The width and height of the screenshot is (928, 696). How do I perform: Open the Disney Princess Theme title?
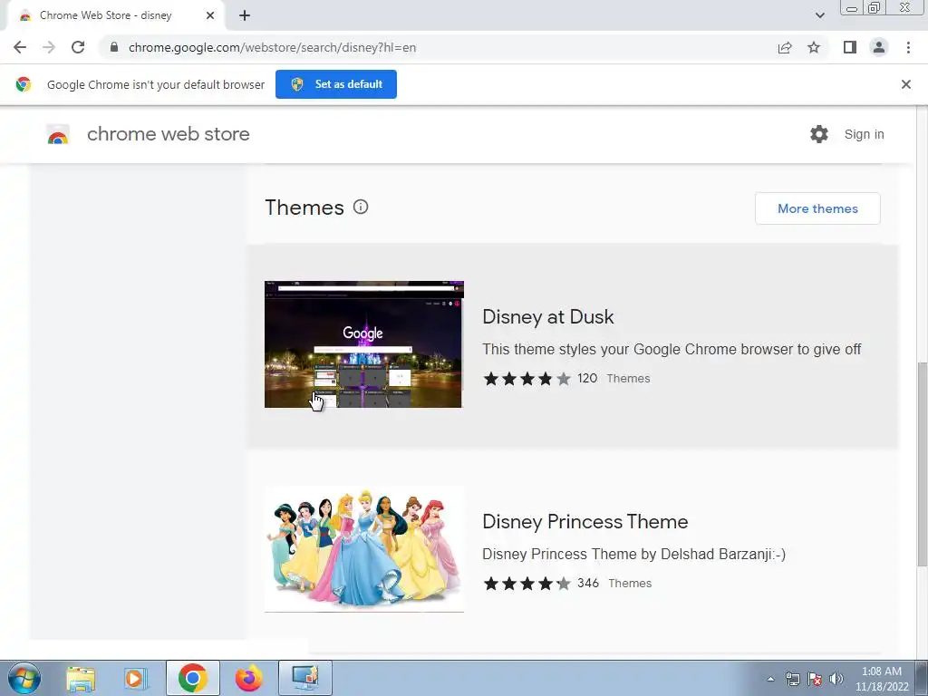(x=585, y=521)
